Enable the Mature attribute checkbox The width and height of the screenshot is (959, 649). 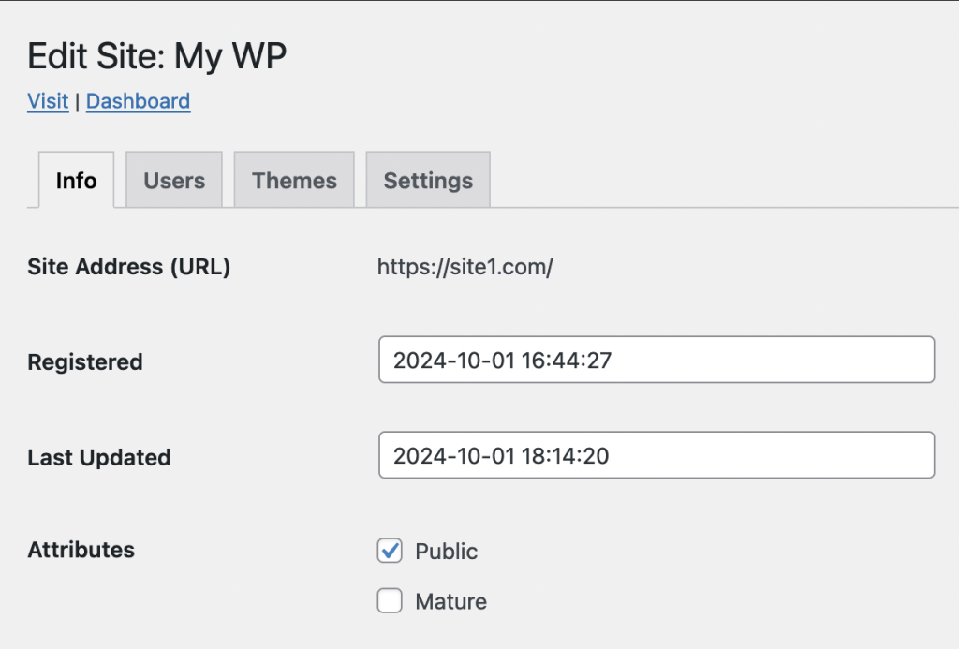coord(390,601)
